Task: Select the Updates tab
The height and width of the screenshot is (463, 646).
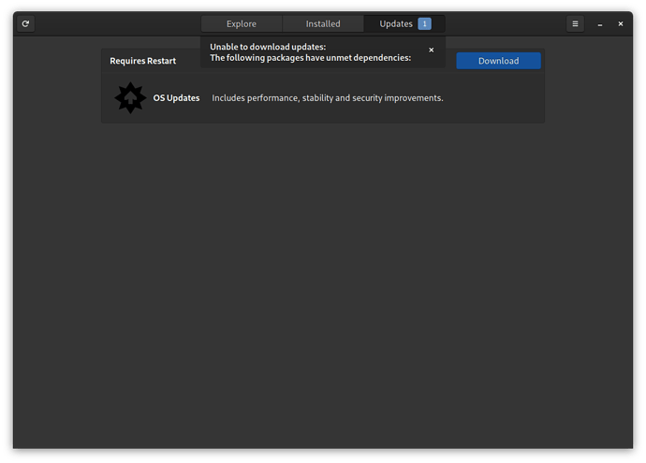Action: pyautogui.click(x=404, y=24)
